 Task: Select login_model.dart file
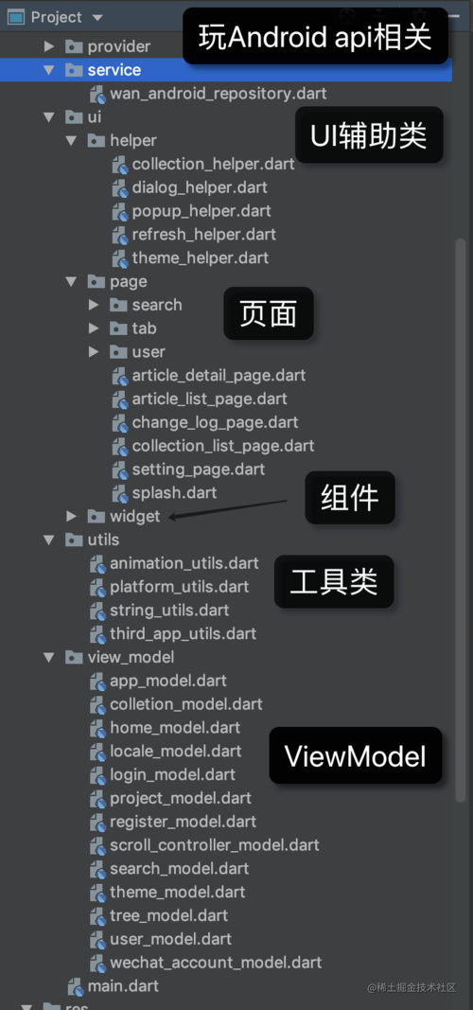click(x=172, y=775)
